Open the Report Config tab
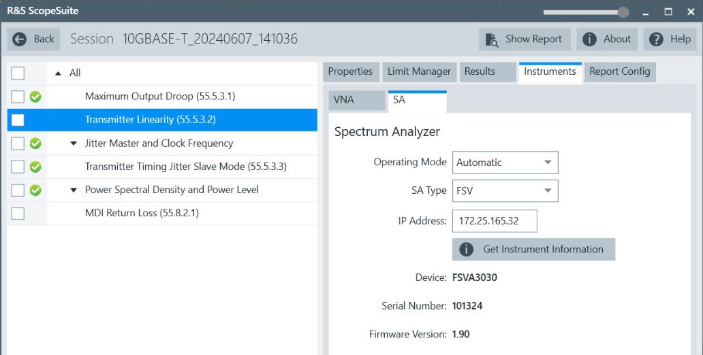 point(620,71)
